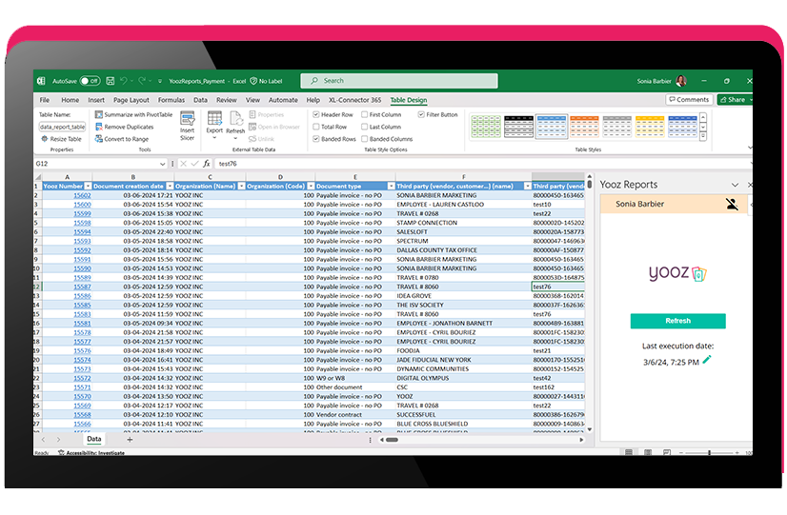Open Yooz Reports pane options chevron
The height and width of the screenshot is (515, 787).
[735, 185]
